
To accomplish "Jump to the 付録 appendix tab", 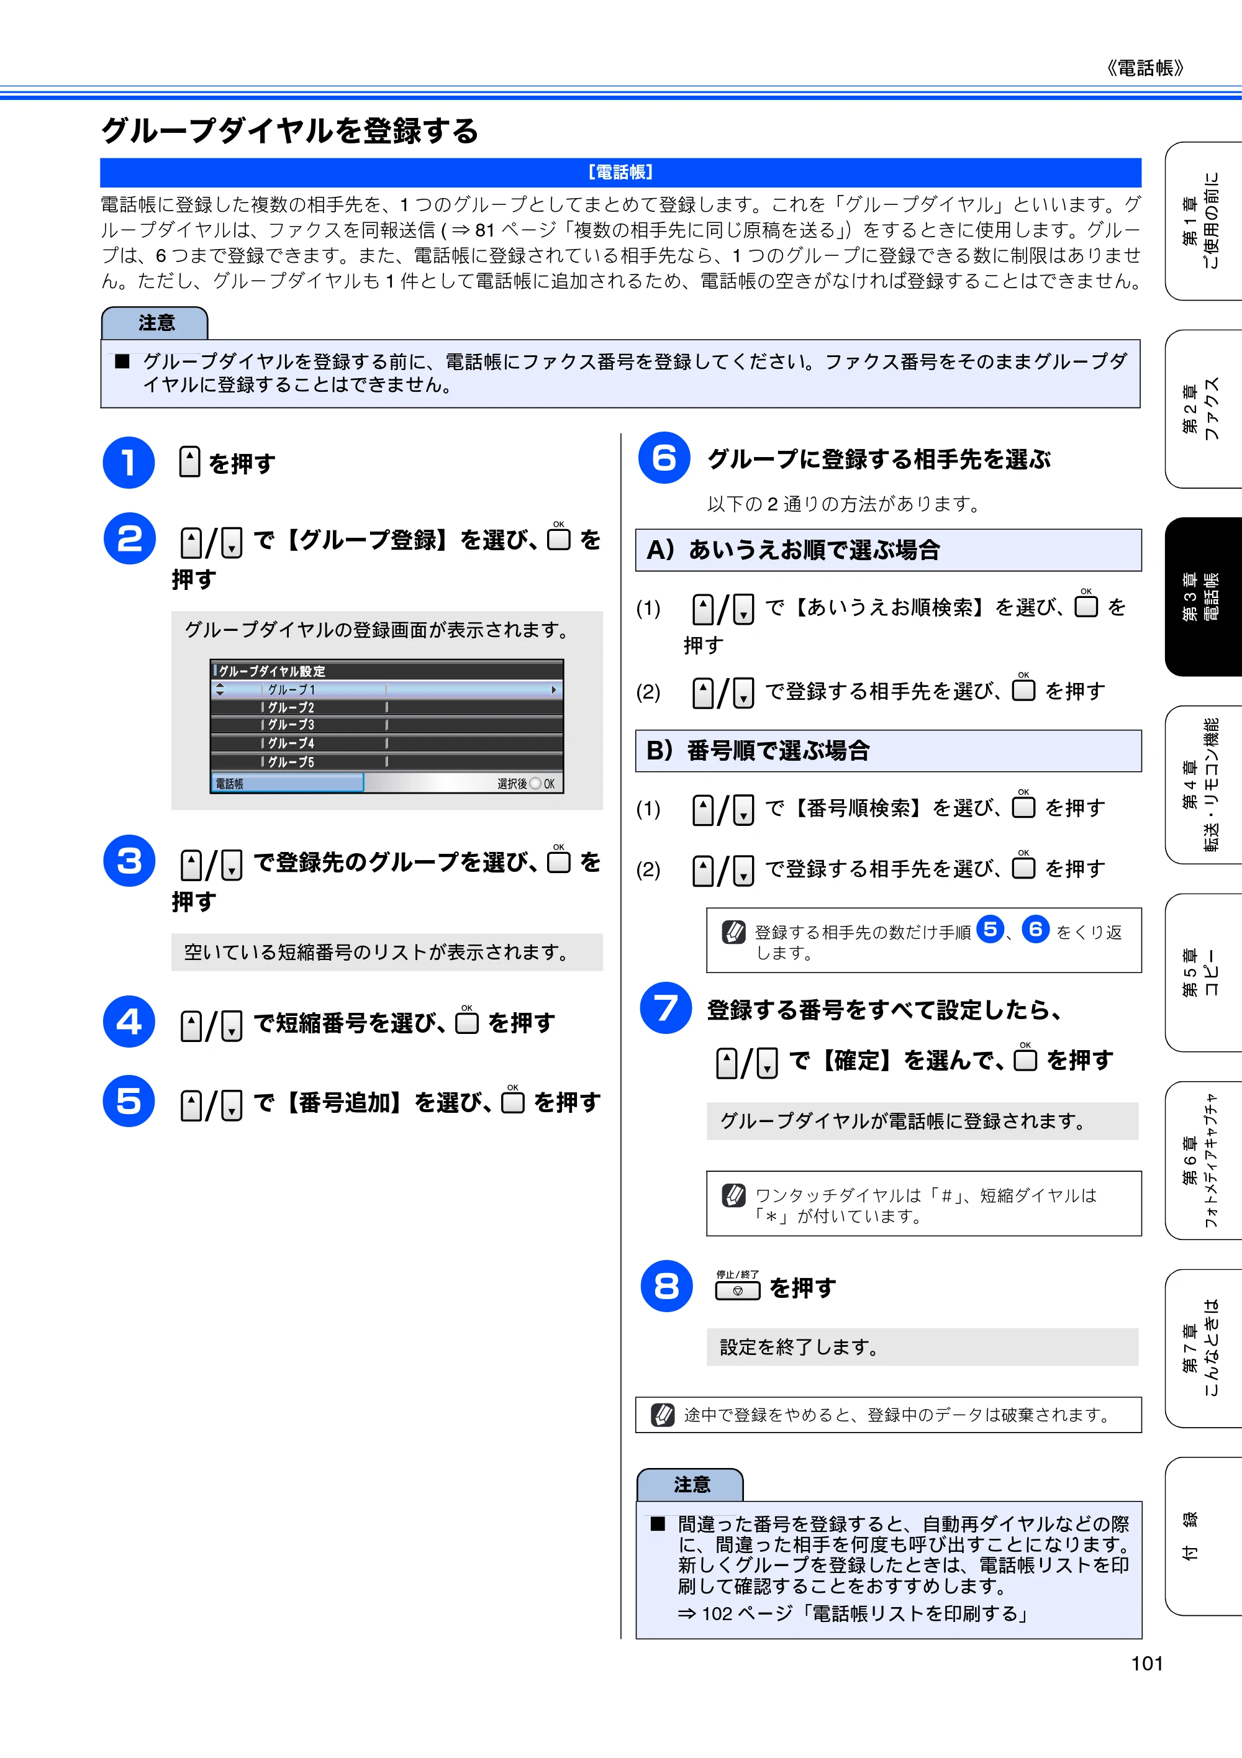I will coord(1203,1536).
